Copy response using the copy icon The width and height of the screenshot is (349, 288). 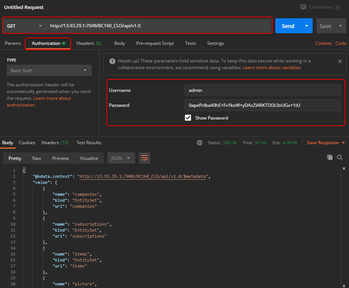click(330, 157)
